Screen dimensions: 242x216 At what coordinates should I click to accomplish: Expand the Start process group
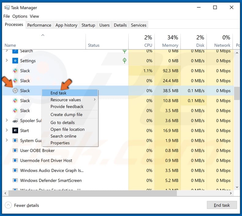pyautogui.click(x=7, y=130)
